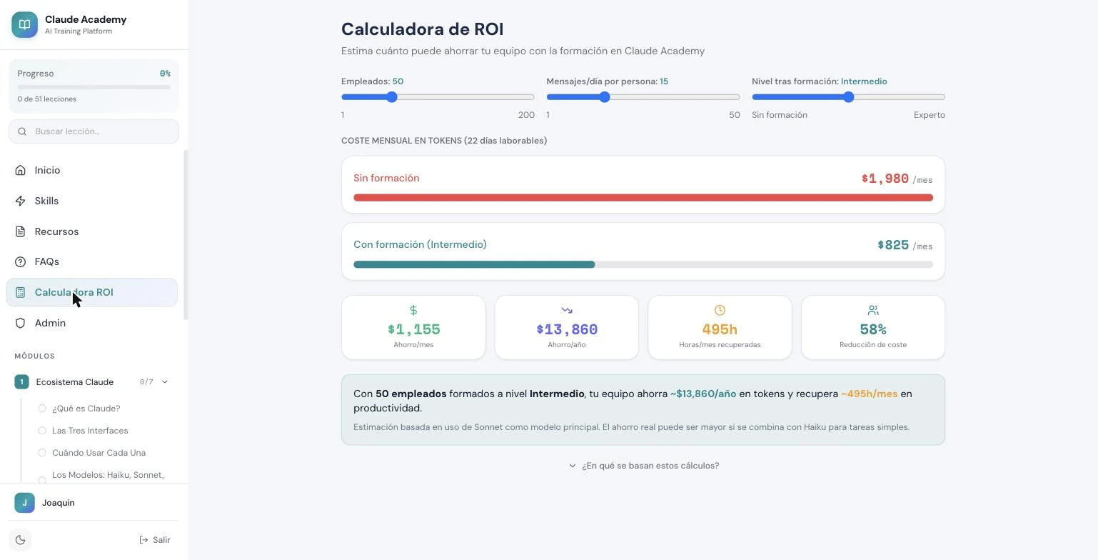The height and width of the screenshot is (560, 1098).
Task: Click the search magnifier icon
Action: pos(22,131)
